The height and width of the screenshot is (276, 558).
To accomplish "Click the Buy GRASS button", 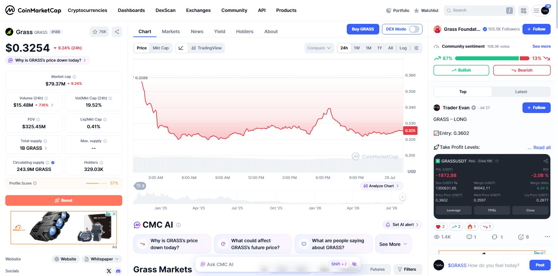I will [363, 29].
